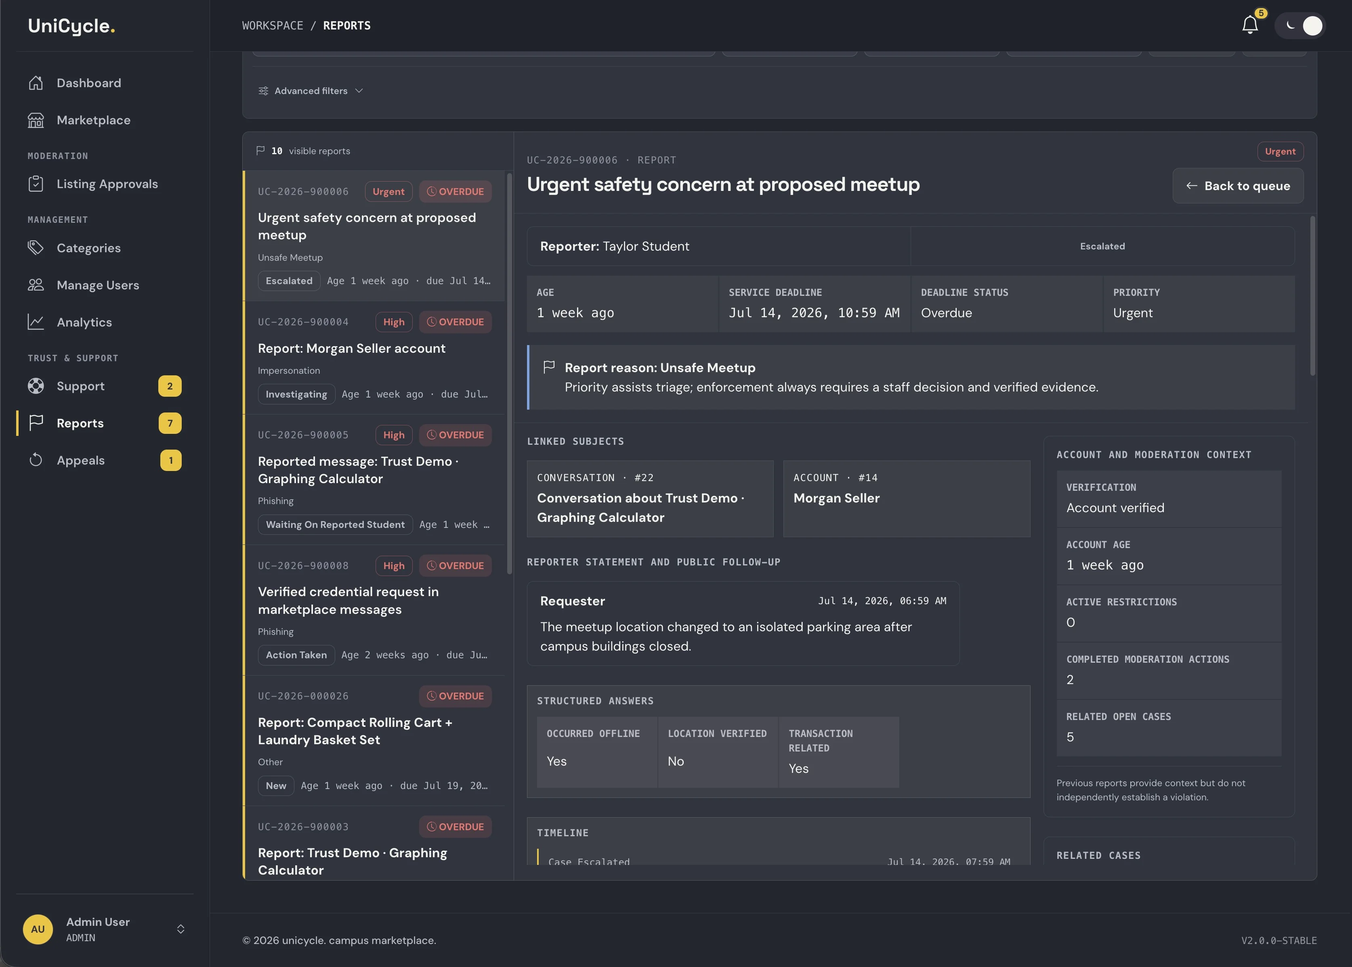Click the WORKSPACE breadcrumb

(x=272, y=25)
